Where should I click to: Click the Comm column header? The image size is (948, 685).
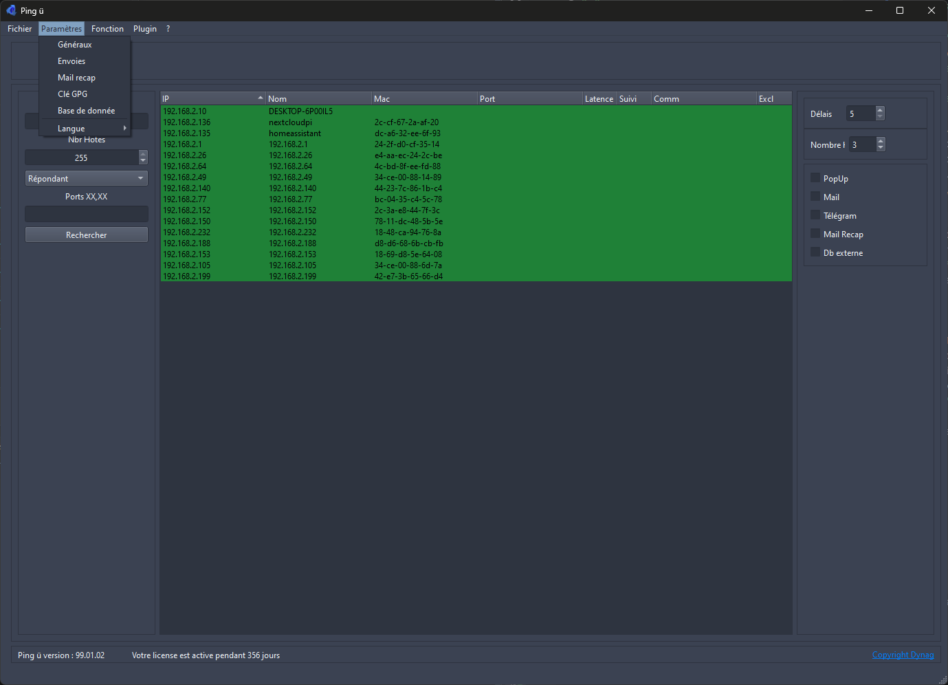click(704, 99)
